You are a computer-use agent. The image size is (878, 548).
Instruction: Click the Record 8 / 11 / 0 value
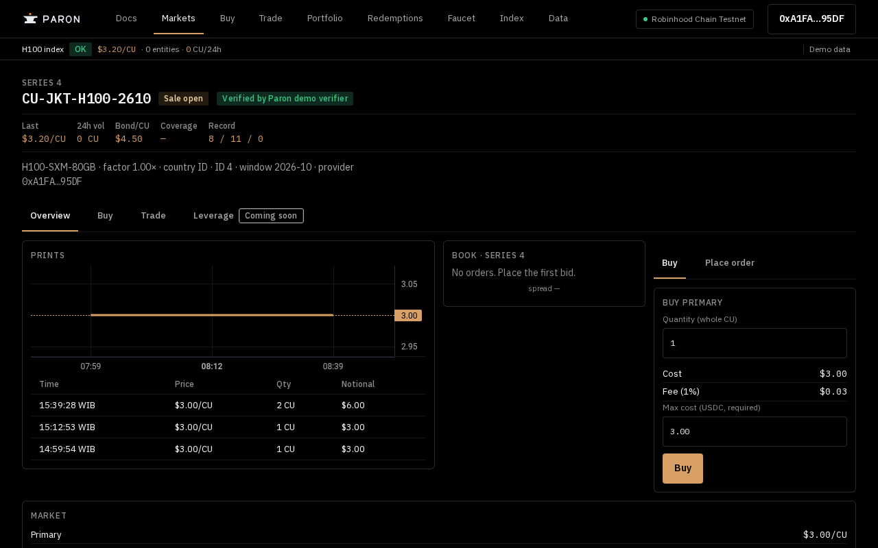click(236, 139)
